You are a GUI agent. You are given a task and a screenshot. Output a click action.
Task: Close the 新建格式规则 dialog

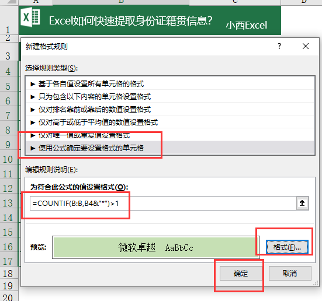tap(306, 46)
